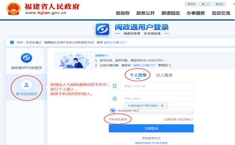
Task: Click the 闽政通 logo beside the login title
Action: [x=102, y=29]
